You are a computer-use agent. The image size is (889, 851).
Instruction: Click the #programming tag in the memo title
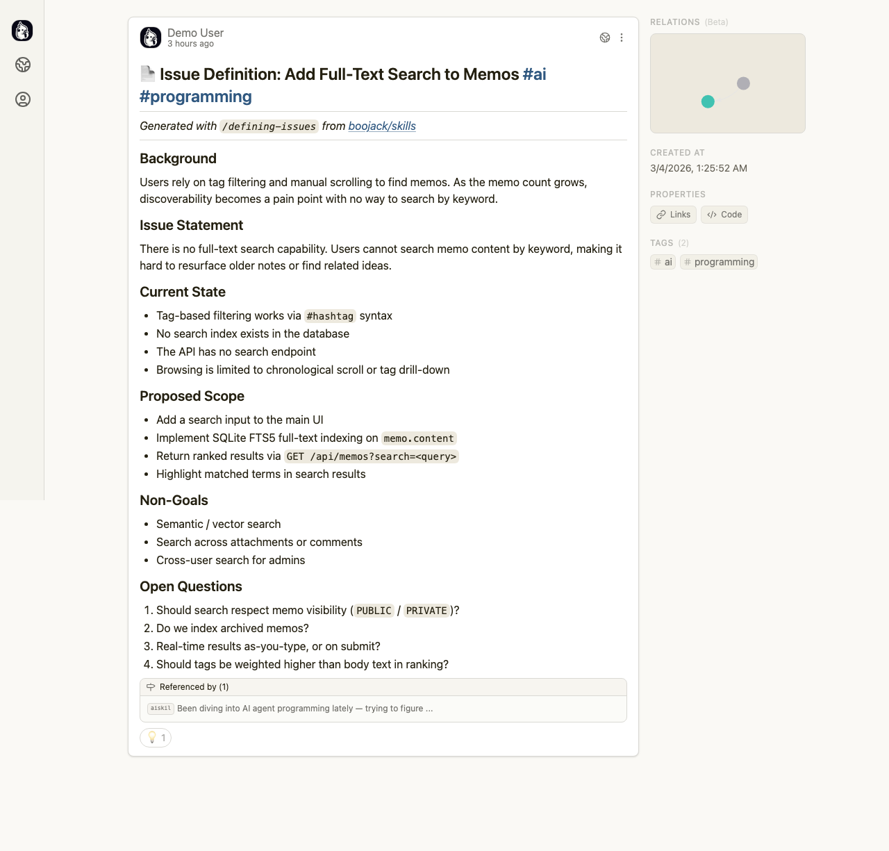[x=195, y=97]
